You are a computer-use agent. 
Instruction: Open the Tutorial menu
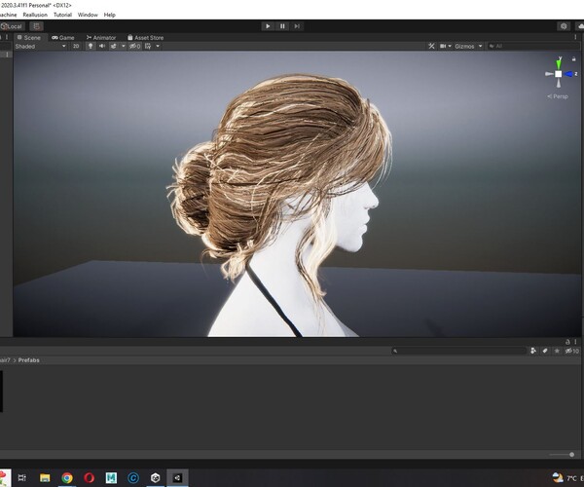click(62, 15)
